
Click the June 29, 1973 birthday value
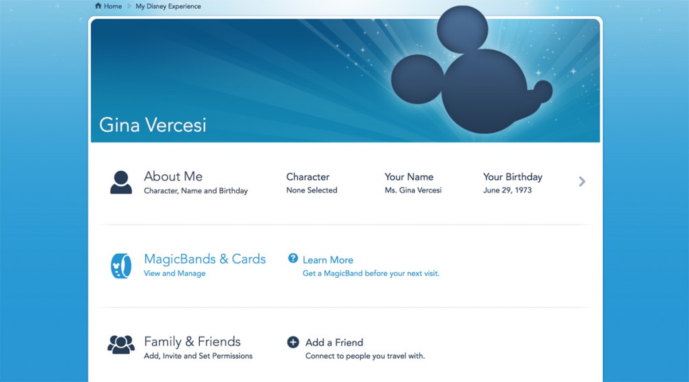[507, 190]
